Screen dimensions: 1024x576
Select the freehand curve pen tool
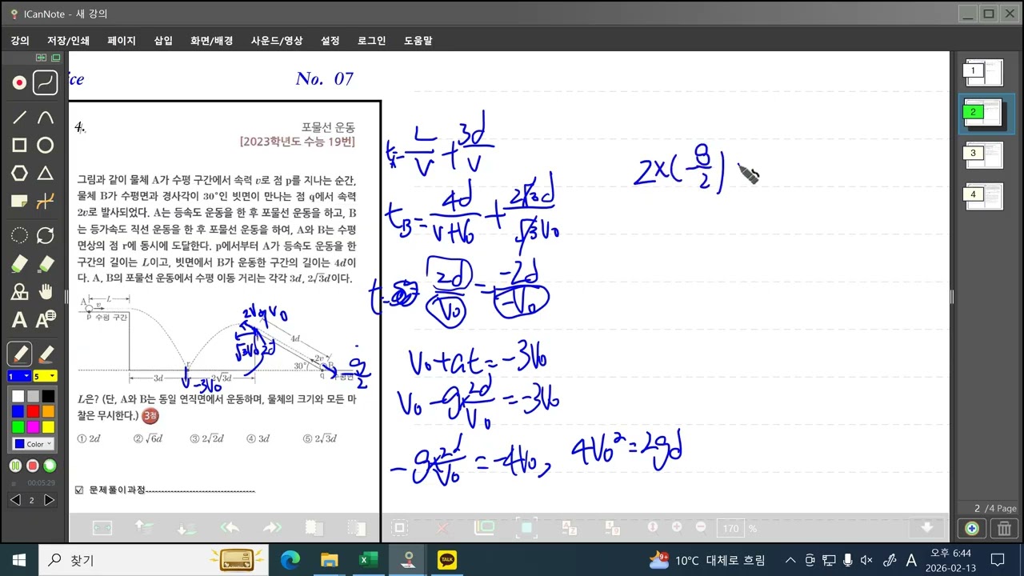[x=46, y=82]
